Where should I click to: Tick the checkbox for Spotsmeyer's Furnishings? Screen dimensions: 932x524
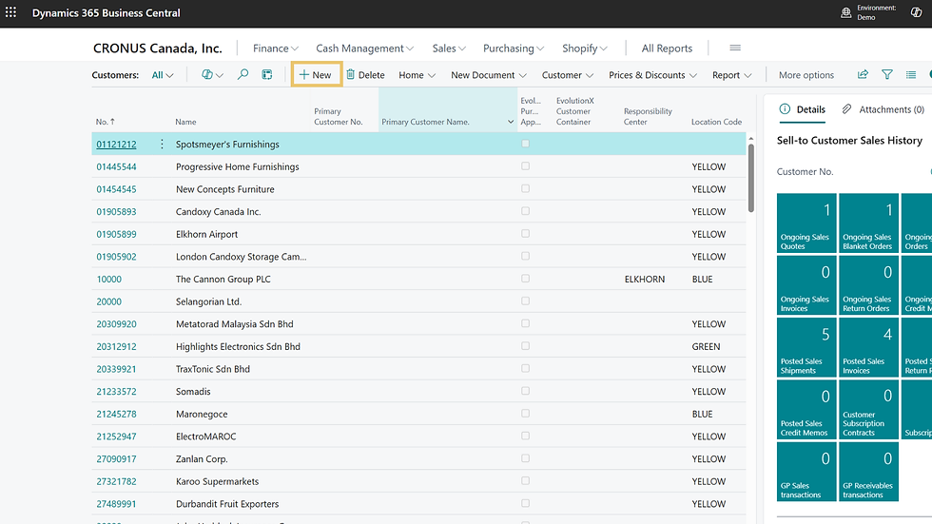pyautogui.click(x=525, y=144)
